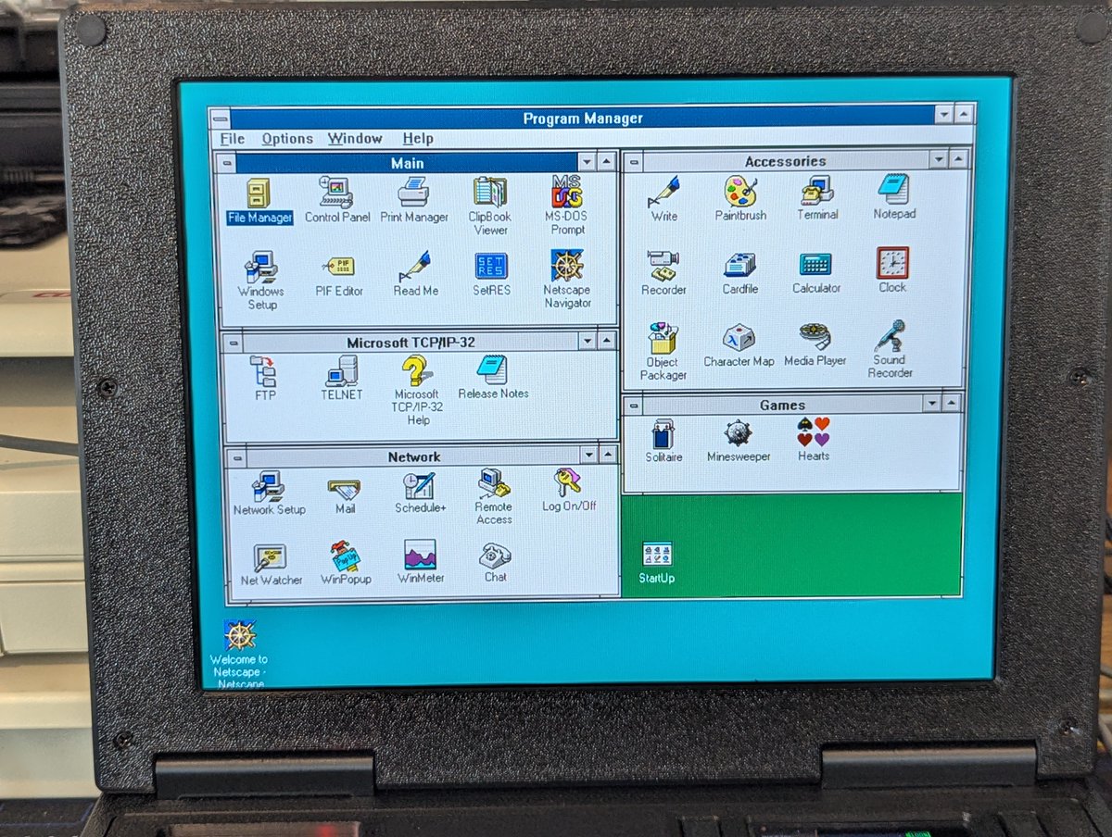1112x837 pixels.
Task: Select the Remote Access icon
Action: tap(494, 484)
